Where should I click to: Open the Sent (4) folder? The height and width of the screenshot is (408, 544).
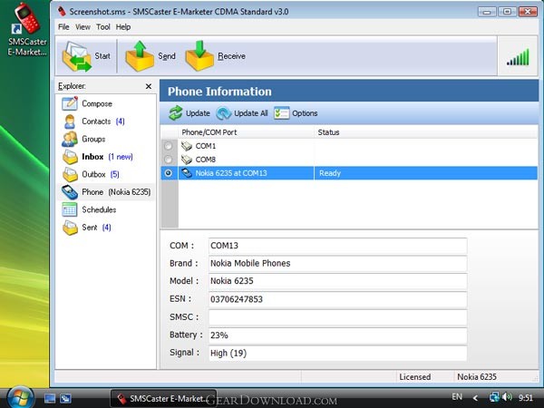86,228
